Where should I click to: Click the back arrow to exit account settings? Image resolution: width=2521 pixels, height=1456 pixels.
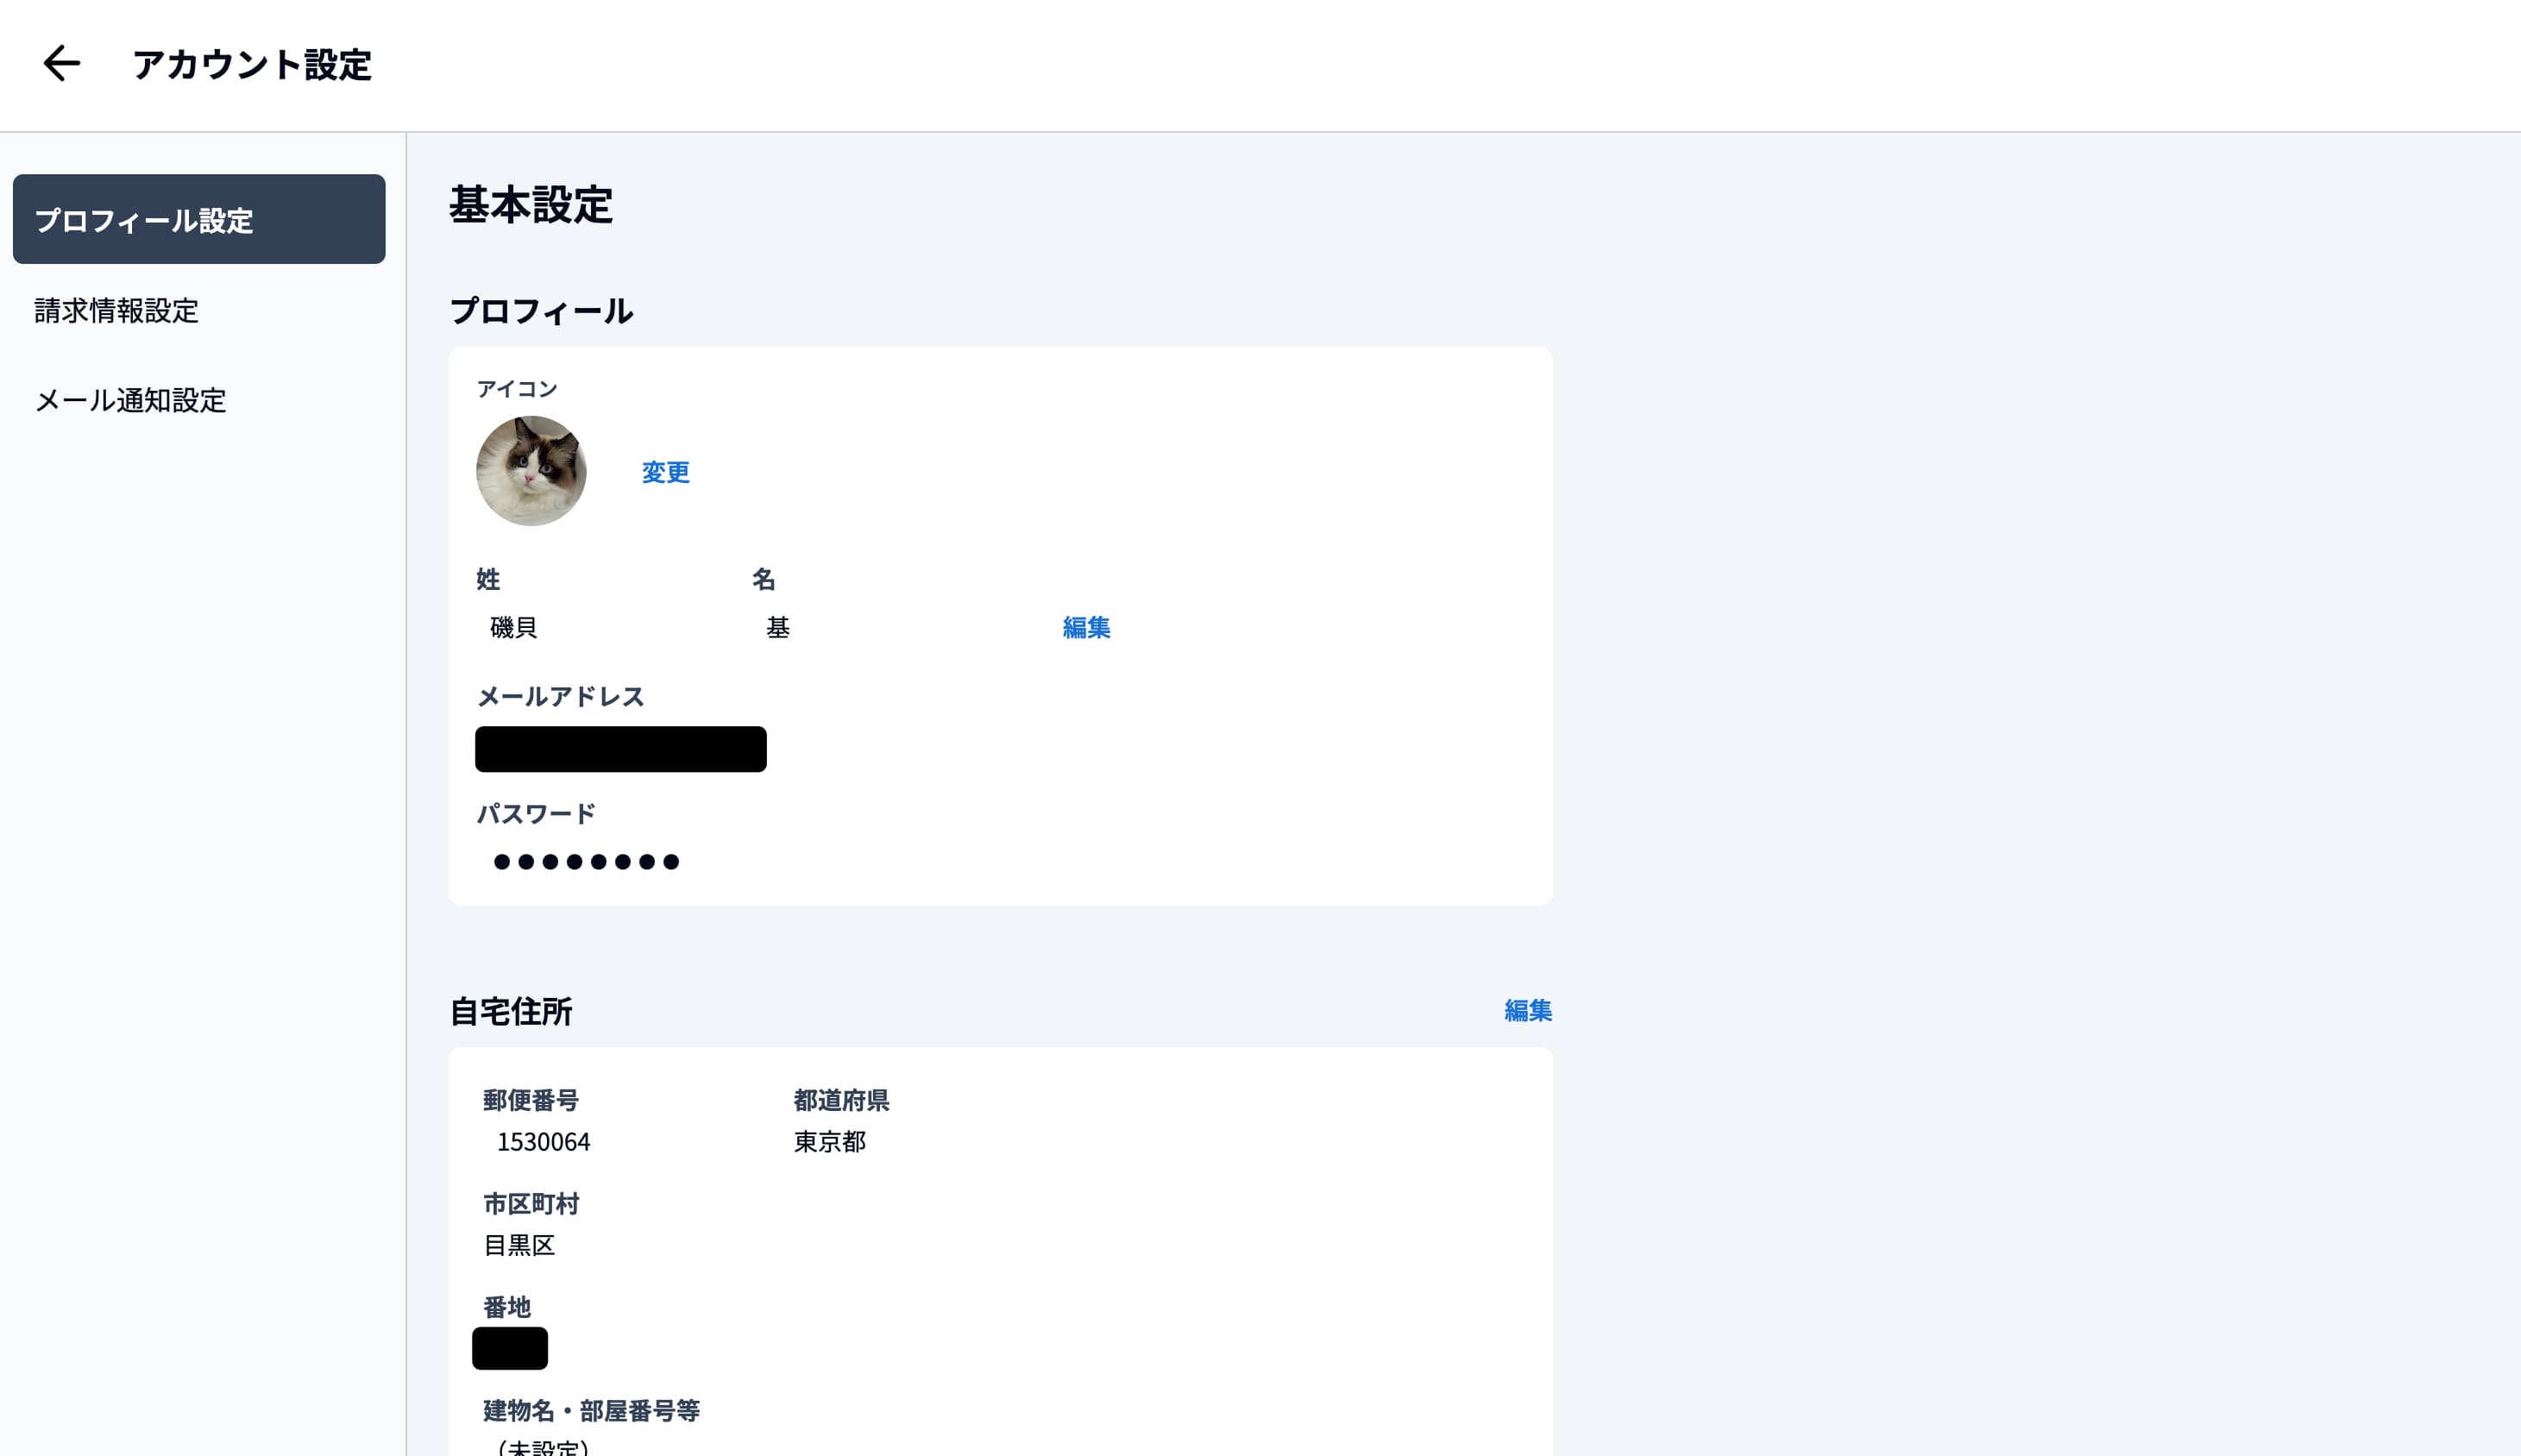tap(60, 64)
